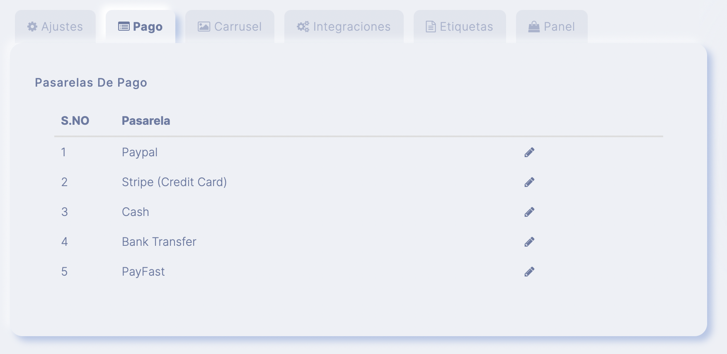Click the Pasarela column header
Image resolution: width=727 pixels, height=354 pixels.
[x=146, y=121]
